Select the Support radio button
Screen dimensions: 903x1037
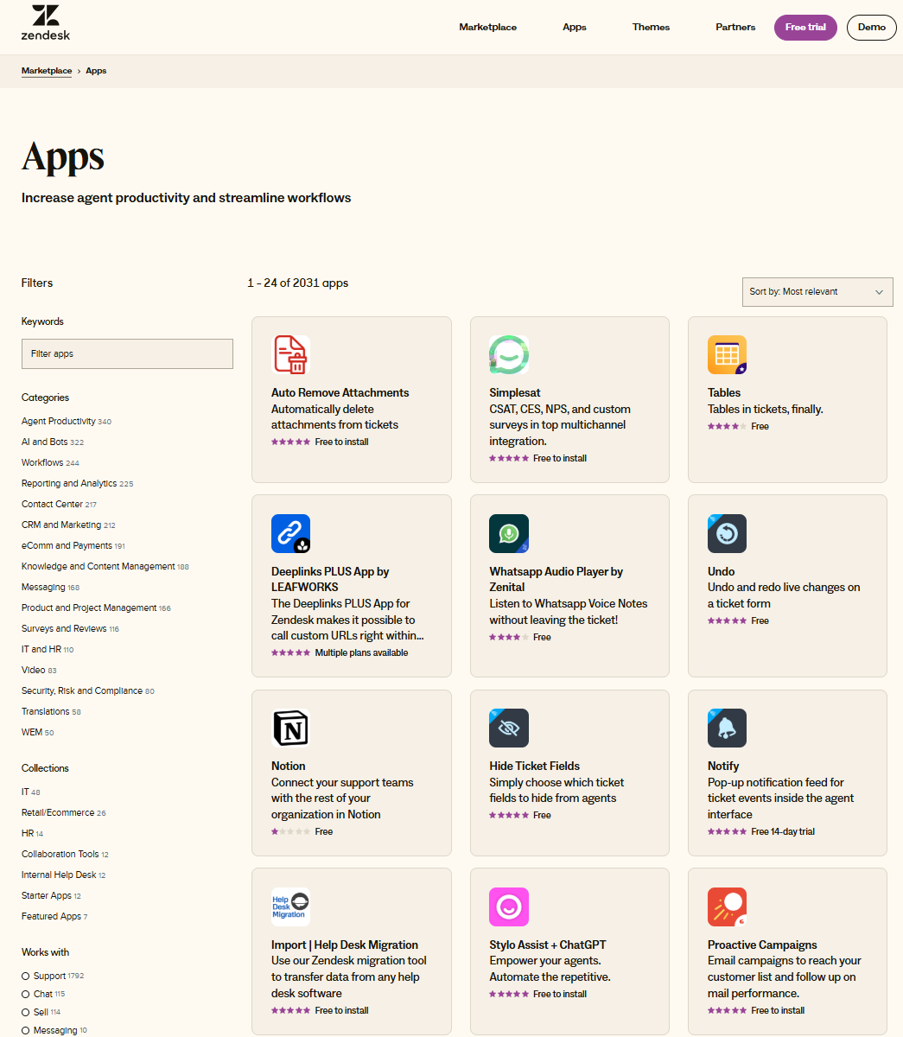26,976
